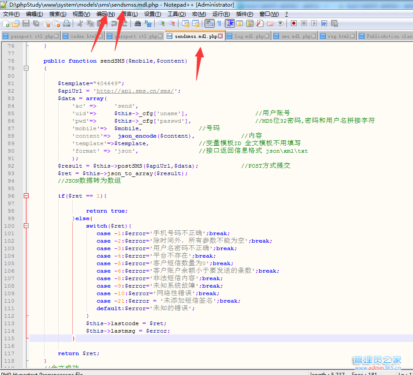Toggle Show All Characters pilcrow icon

219,23
